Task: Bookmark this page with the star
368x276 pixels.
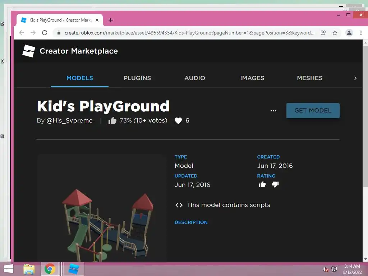Action: point(335,33)
